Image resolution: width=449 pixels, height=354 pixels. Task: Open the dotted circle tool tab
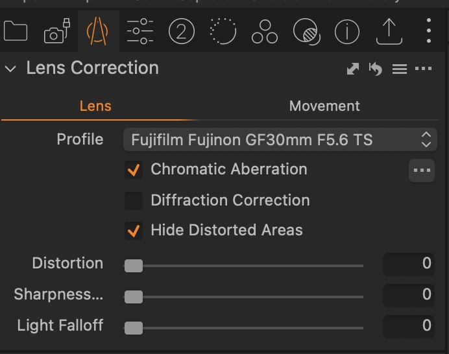[x=223, y=31]
